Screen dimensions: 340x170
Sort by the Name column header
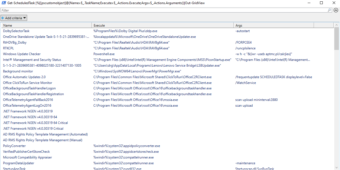(46, 25)
